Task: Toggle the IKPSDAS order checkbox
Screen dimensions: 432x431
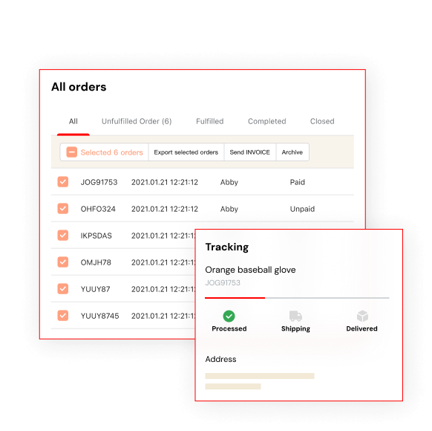Action: [63, 236]
